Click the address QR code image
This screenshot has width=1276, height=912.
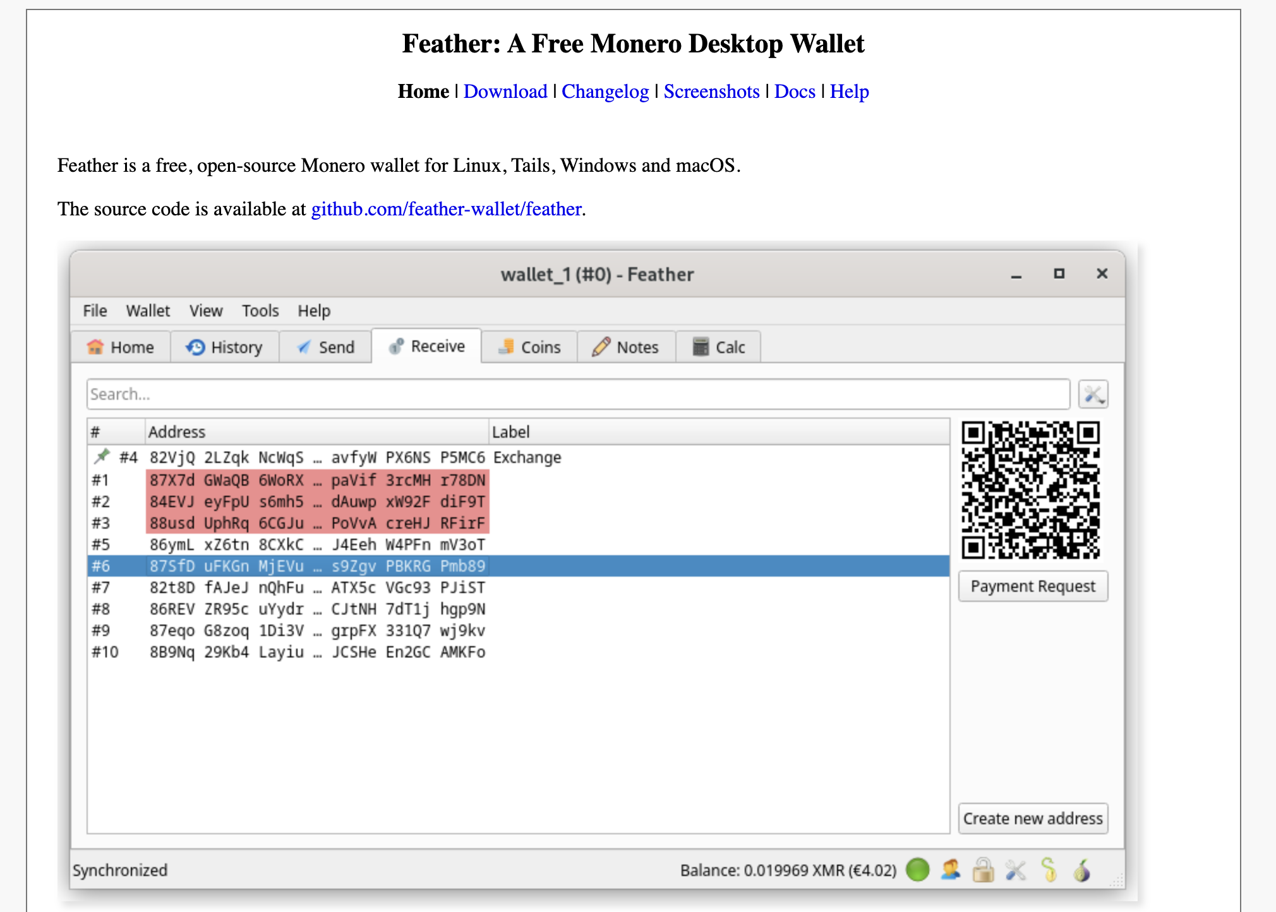pyautogui.click(x=1031, y=490)
